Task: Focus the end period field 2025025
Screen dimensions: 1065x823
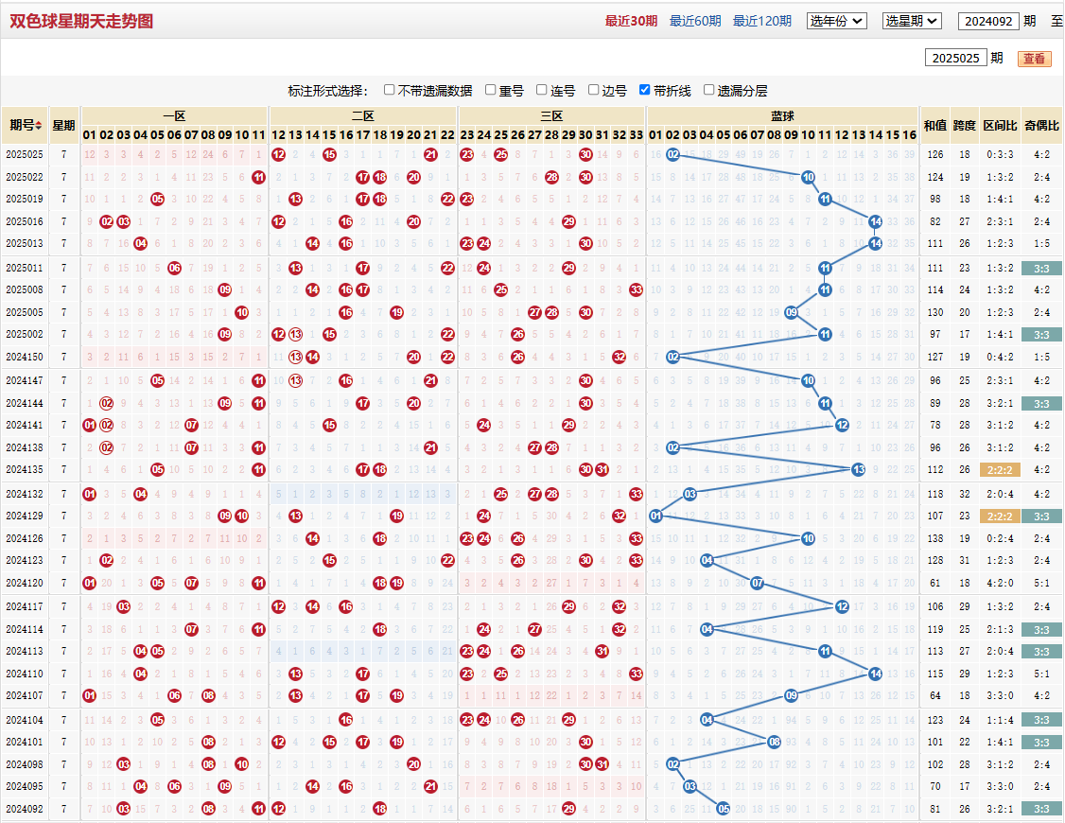Action: point(955,58)
